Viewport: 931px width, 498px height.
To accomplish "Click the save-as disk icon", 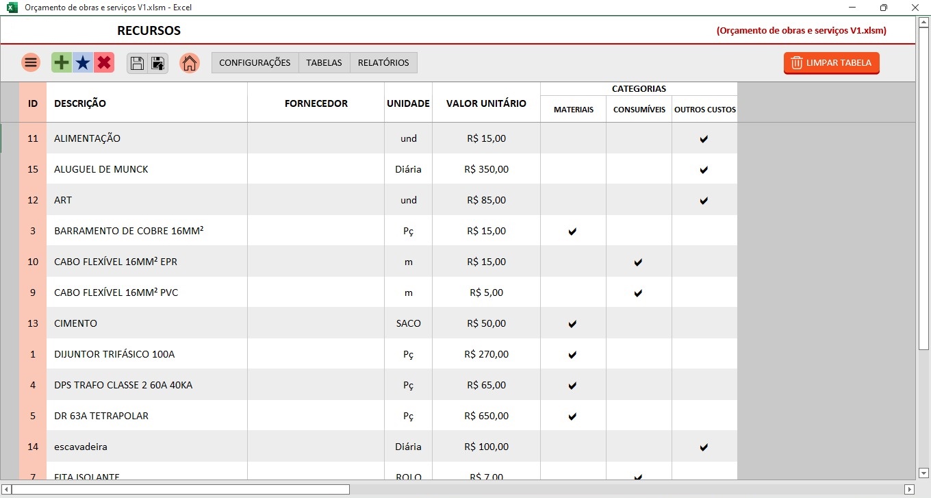I will (157, 64).
